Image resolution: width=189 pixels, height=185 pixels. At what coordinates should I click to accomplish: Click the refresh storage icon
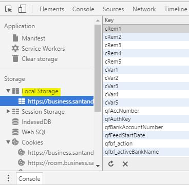tap(111, 164)
